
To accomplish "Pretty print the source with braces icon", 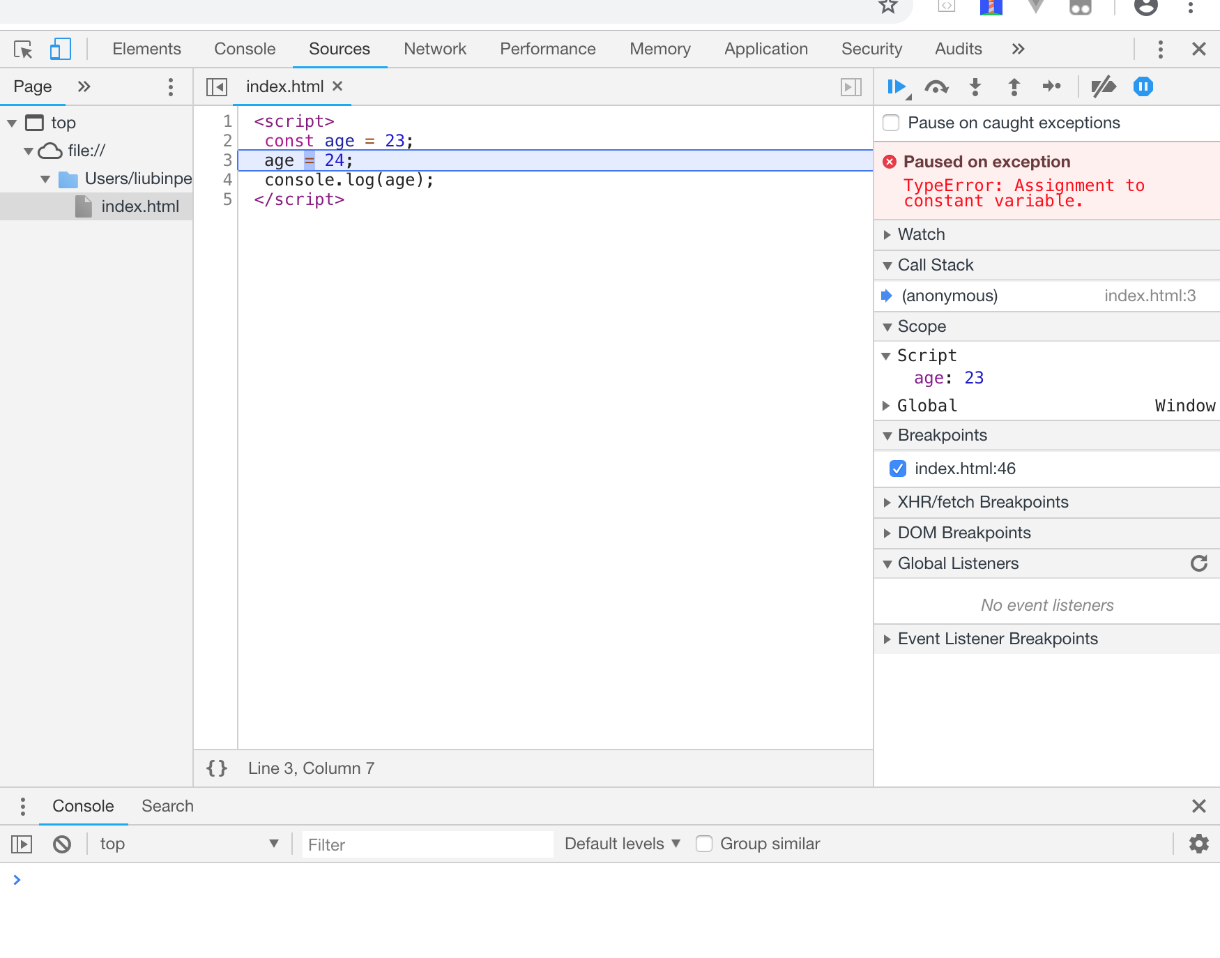I will tap(217, 768).
